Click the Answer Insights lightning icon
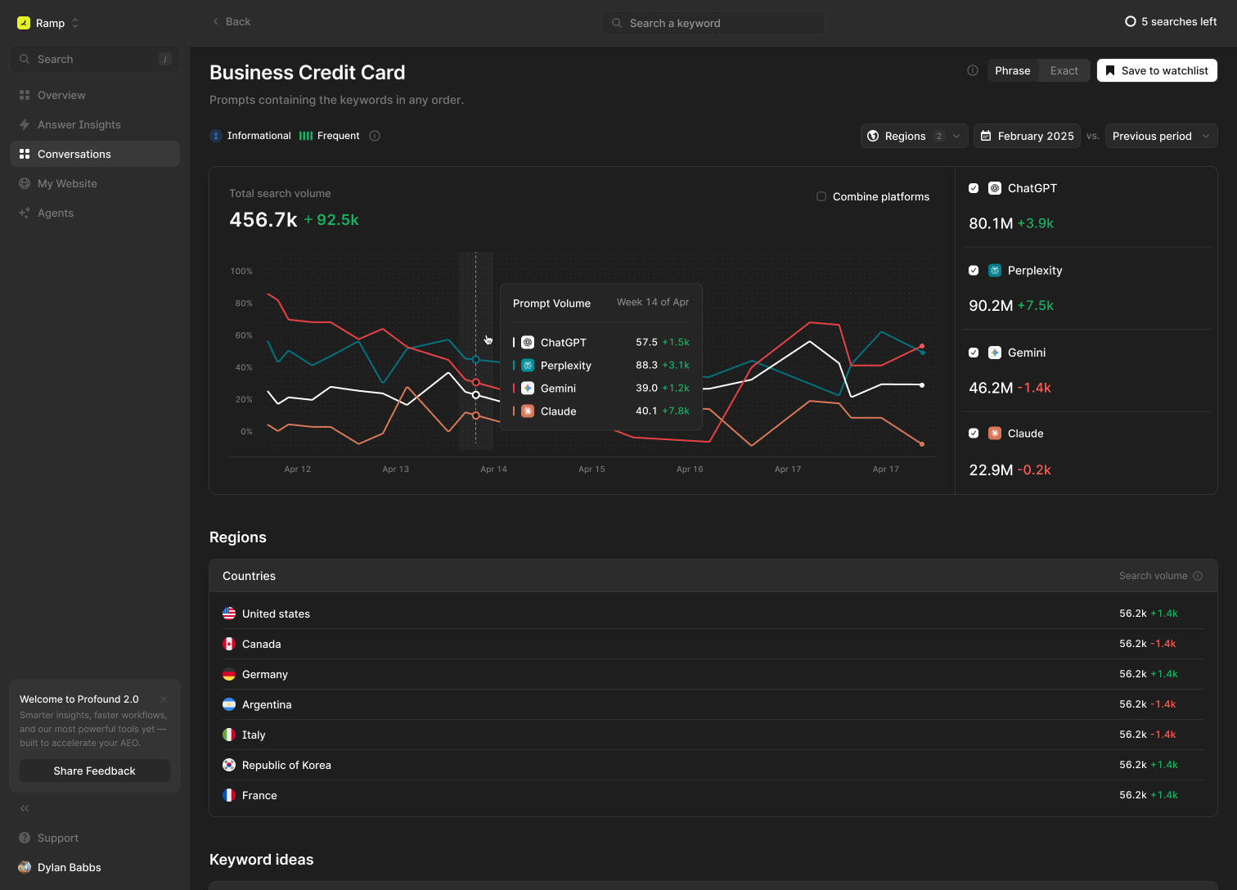Viewport: 1237px width, 890px height. pos(25,124)
